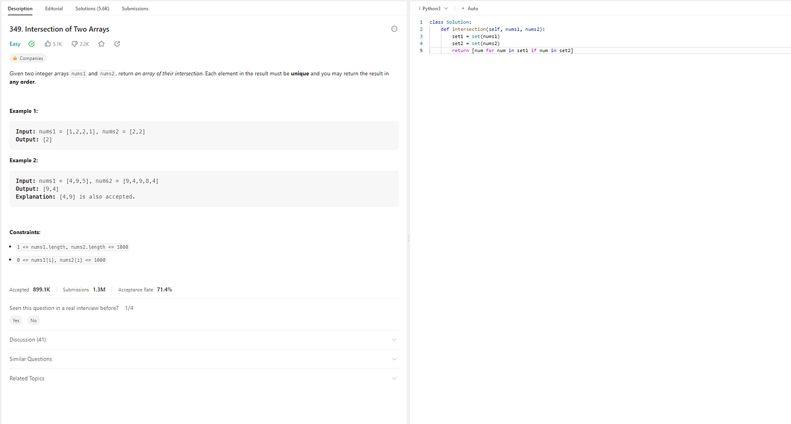Select Yes for seen in real interview
Screen dimensions: 791x424
coord(15,320)
